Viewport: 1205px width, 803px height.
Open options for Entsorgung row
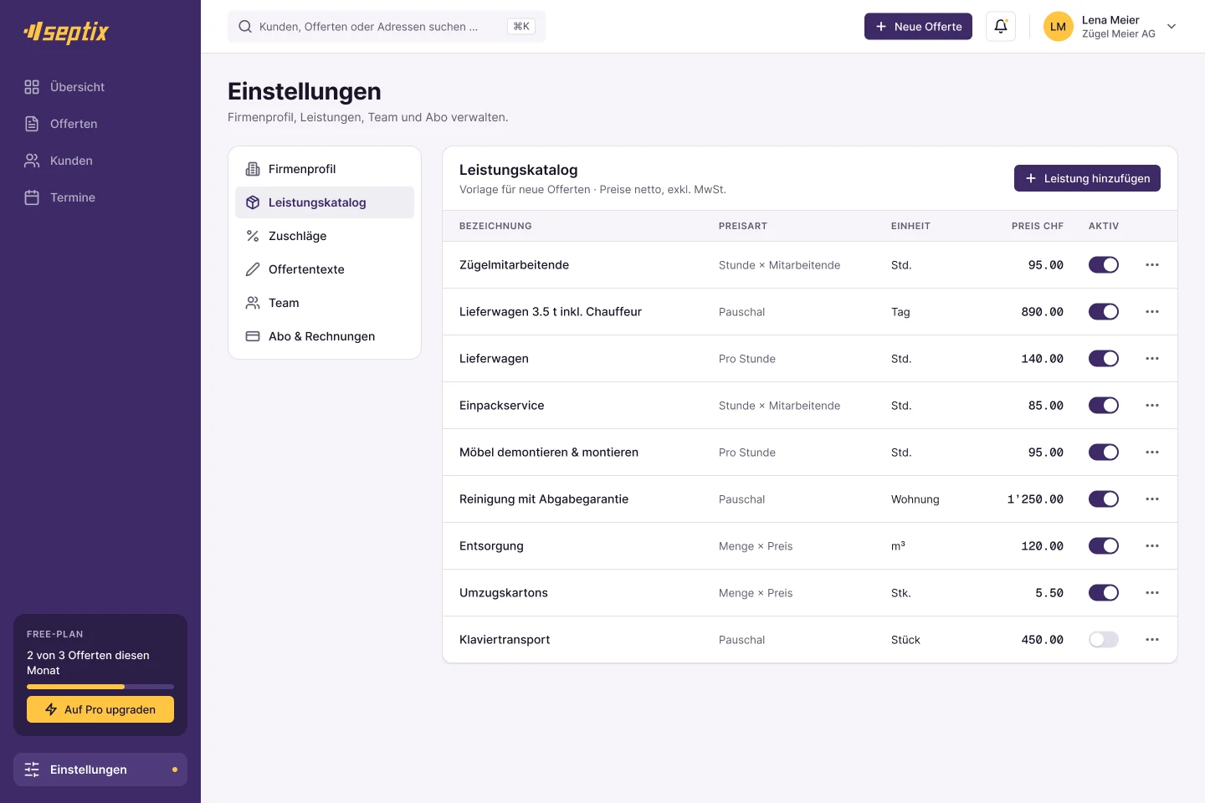1152,546
